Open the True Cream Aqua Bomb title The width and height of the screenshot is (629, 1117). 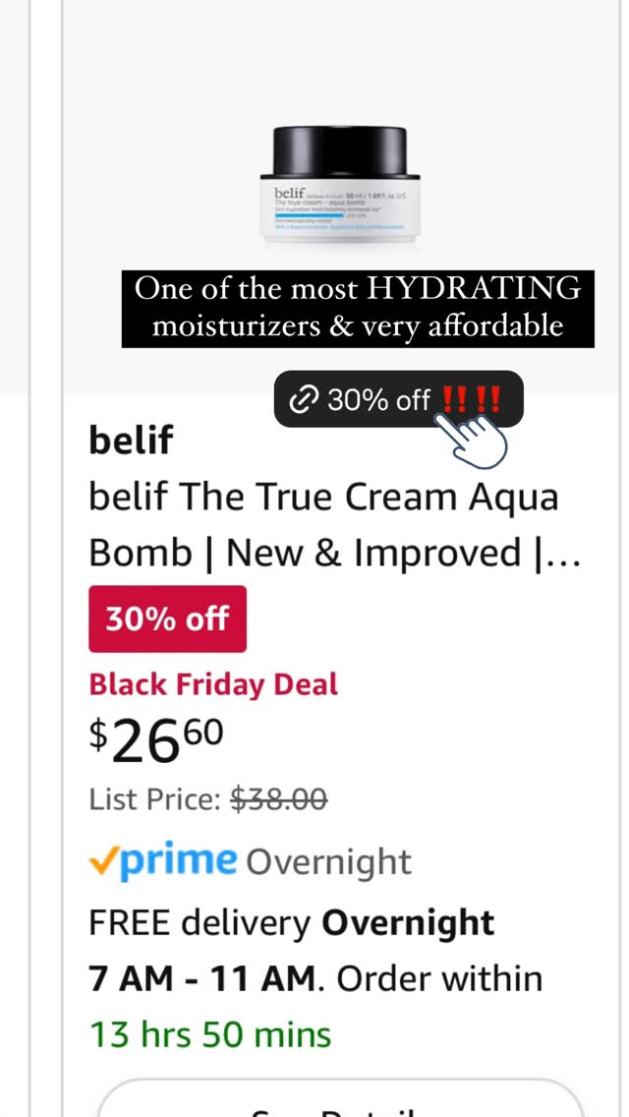pos(334,525)
